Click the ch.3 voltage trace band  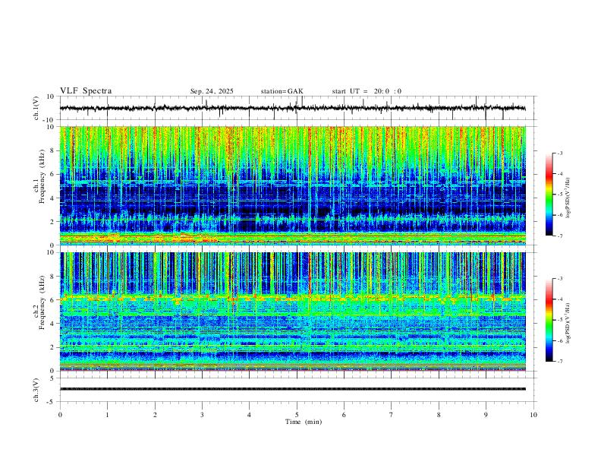click(x=292, y=389)
